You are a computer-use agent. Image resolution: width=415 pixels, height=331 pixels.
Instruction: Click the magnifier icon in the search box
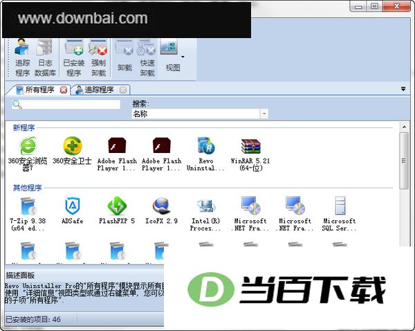(x=17, y=105)
